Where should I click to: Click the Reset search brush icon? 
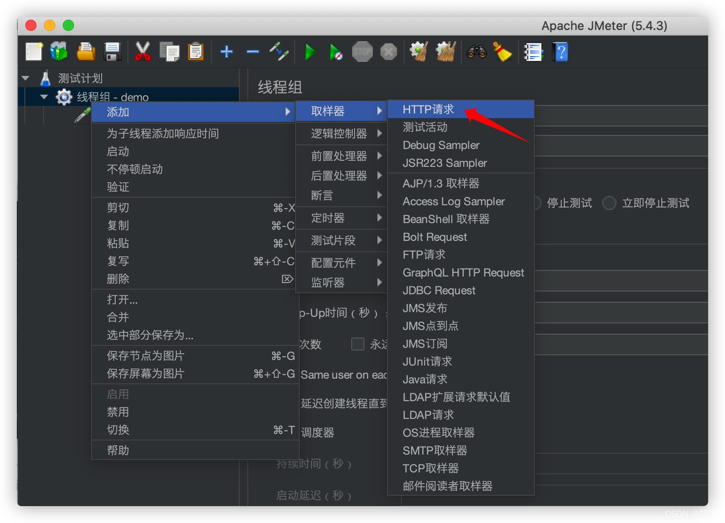tap(503, 52)
